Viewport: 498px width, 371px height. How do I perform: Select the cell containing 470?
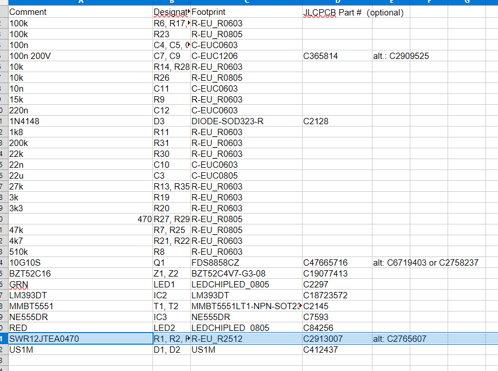pos(144,219)
